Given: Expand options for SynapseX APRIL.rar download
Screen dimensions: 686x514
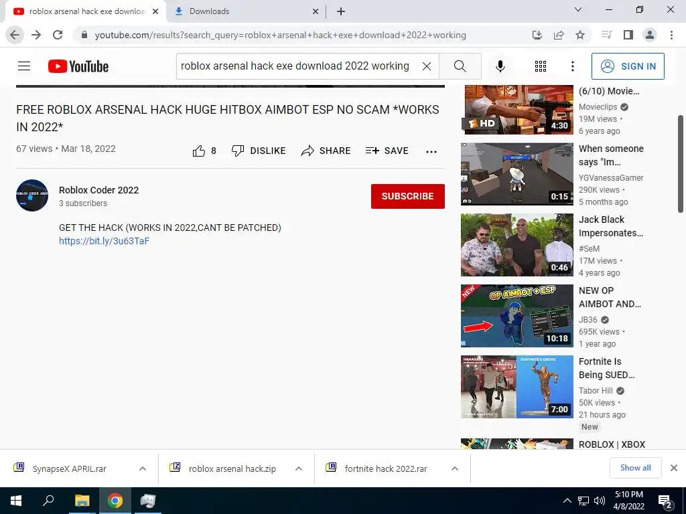Looking at the screenshot, I should point(143,468).
